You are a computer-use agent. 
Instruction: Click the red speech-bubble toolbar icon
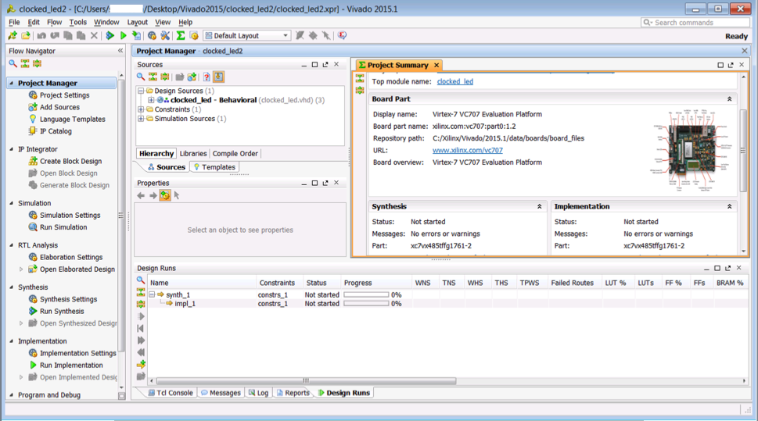click(x=342, y=35)
